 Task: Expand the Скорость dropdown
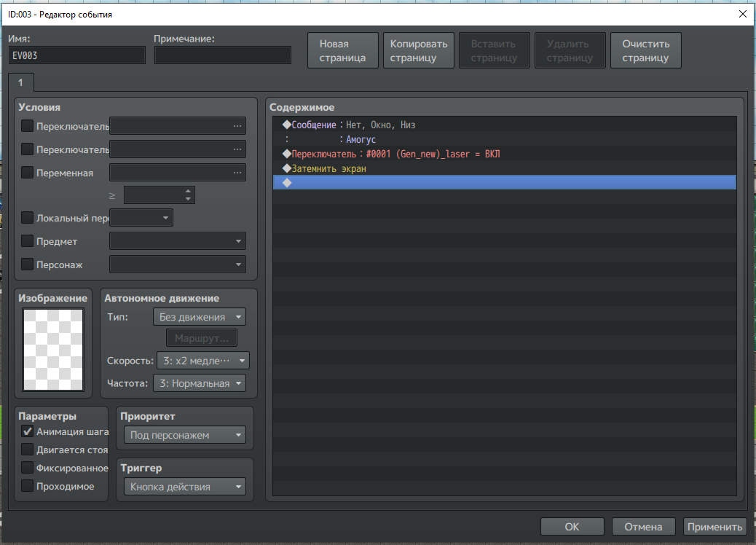click(202, 361)
